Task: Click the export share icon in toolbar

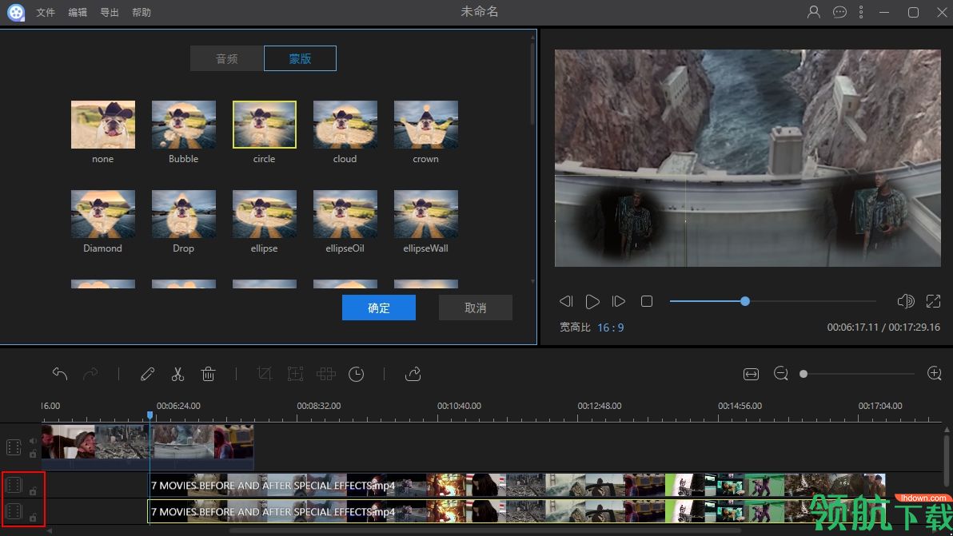Action: click(x=413, y=374)
